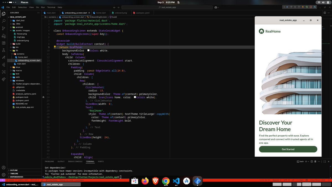Open the Selection menu
The width and height of the screenshot is (332, 187).
pyautogui.click(x=23, y=7)
